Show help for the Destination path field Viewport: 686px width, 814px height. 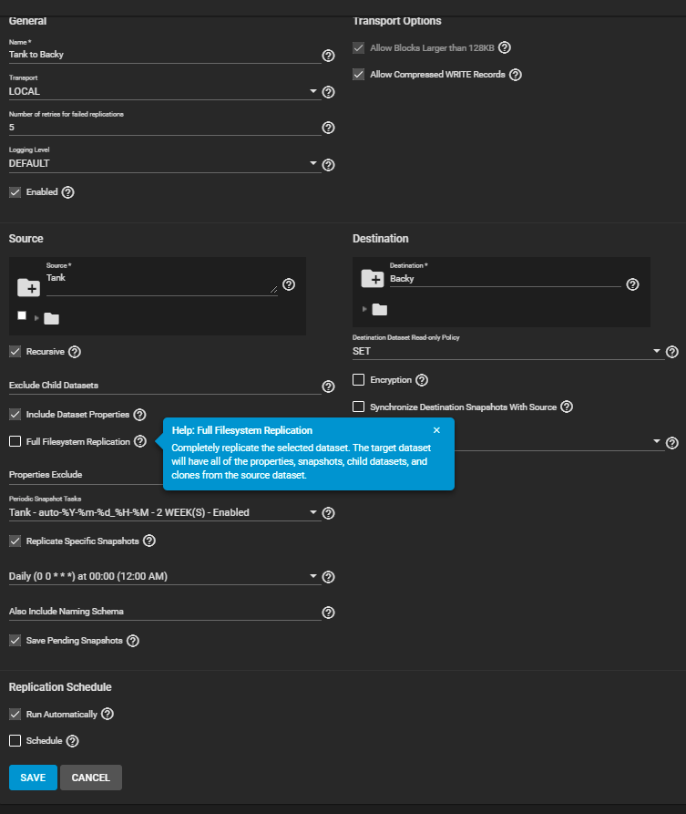[x=632, y=284]
